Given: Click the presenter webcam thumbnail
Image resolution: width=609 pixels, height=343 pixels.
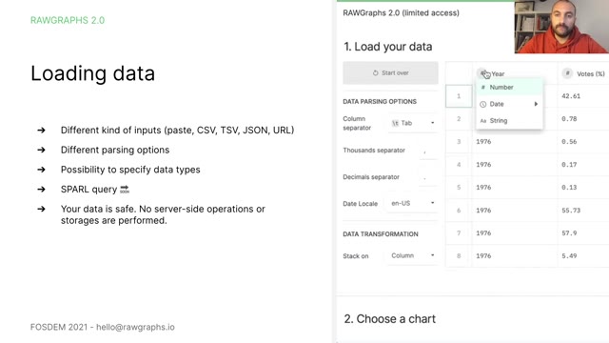Looking at the screenshot, I should (x=561, y=27).
